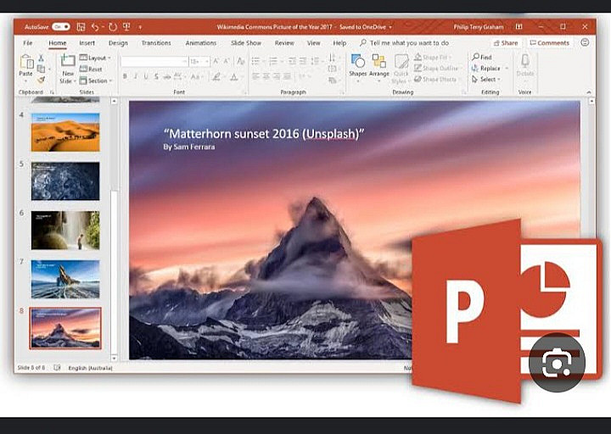Click the Dictate microphone icon
The width and height of the screenshot is (611, 434).
point(525,61)
